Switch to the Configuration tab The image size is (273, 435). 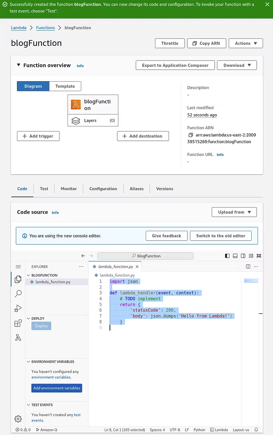[x=103, y=189]
